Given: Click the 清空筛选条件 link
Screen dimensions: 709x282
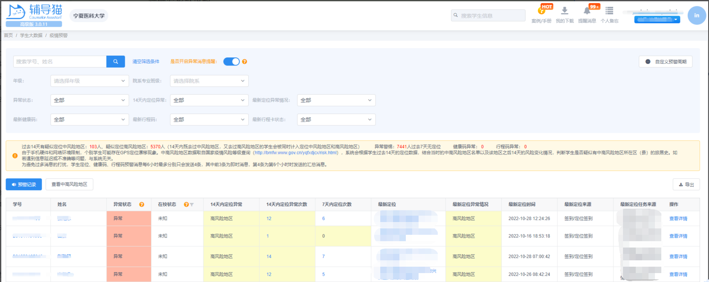Looking at the screenshot, I should [x=146, y=62].
